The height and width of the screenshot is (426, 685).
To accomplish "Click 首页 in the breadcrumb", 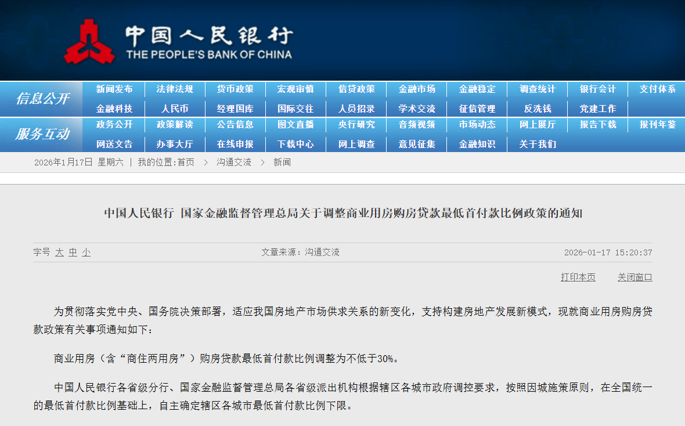I will [x=186, y=163].
